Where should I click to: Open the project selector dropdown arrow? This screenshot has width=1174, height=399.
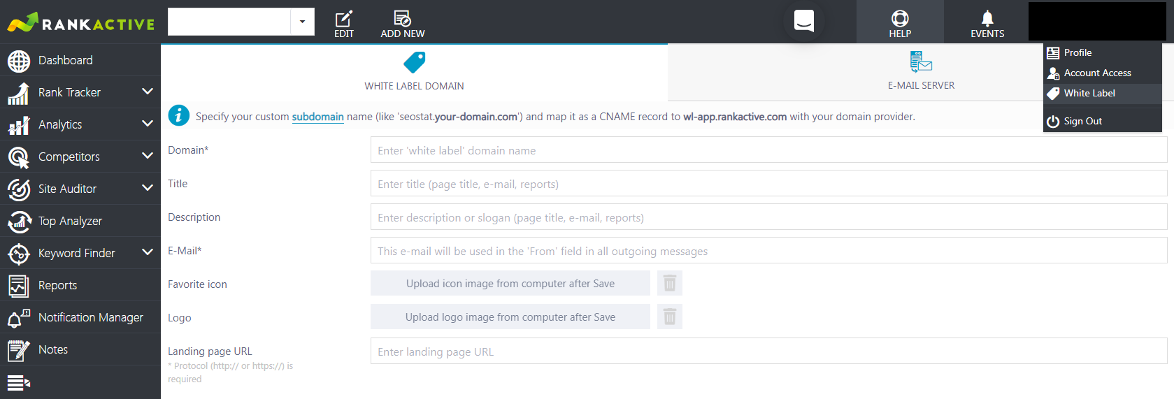click(x=302, y=22)
